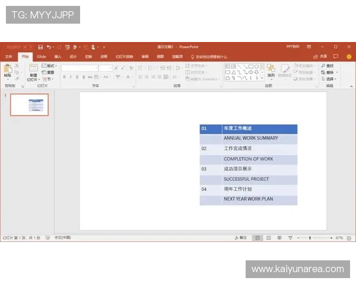Open the Transitions tab
This screenshot has height=284, width=356.
click(x=88, y=57)
